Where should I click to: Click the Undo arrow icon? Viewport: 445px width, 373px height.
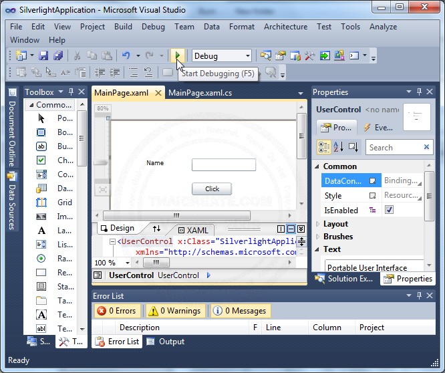(x=126, y=55)
